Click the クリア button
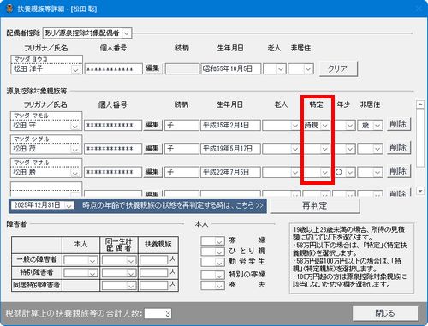This screenshot has height=326, width=428. tap(338, 68)
